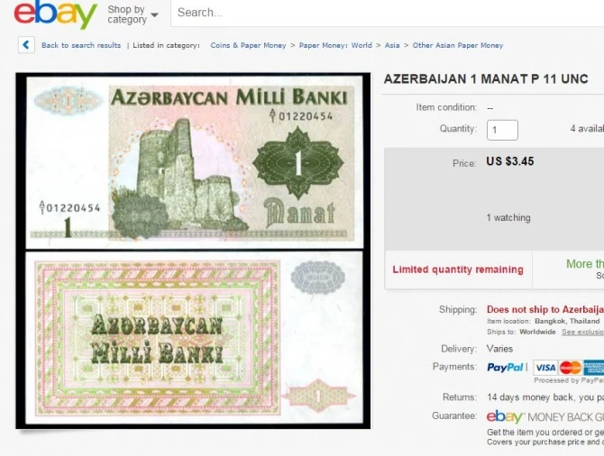Open Other Asian Paper Money breadcrumb
This screenshot has height=456, width=604.
point(458,45)
